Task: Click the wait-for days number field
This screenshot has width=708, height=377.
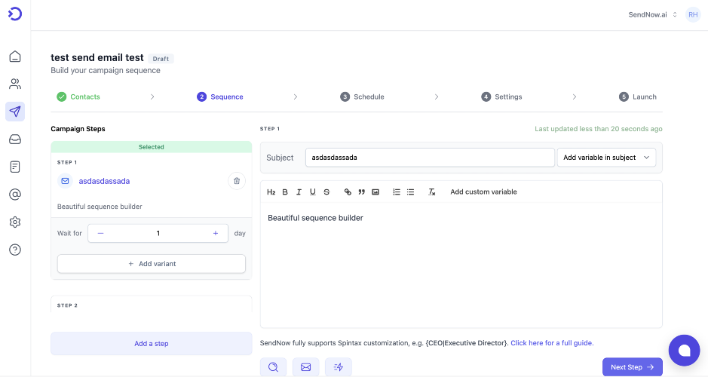Action: point(158,234)
